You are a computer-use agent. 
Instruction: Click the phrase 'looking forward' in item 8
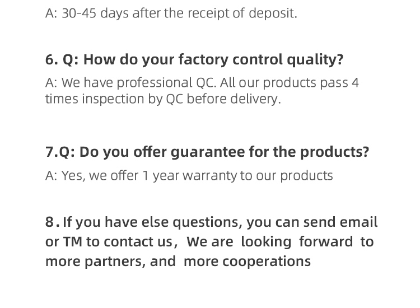297,242
